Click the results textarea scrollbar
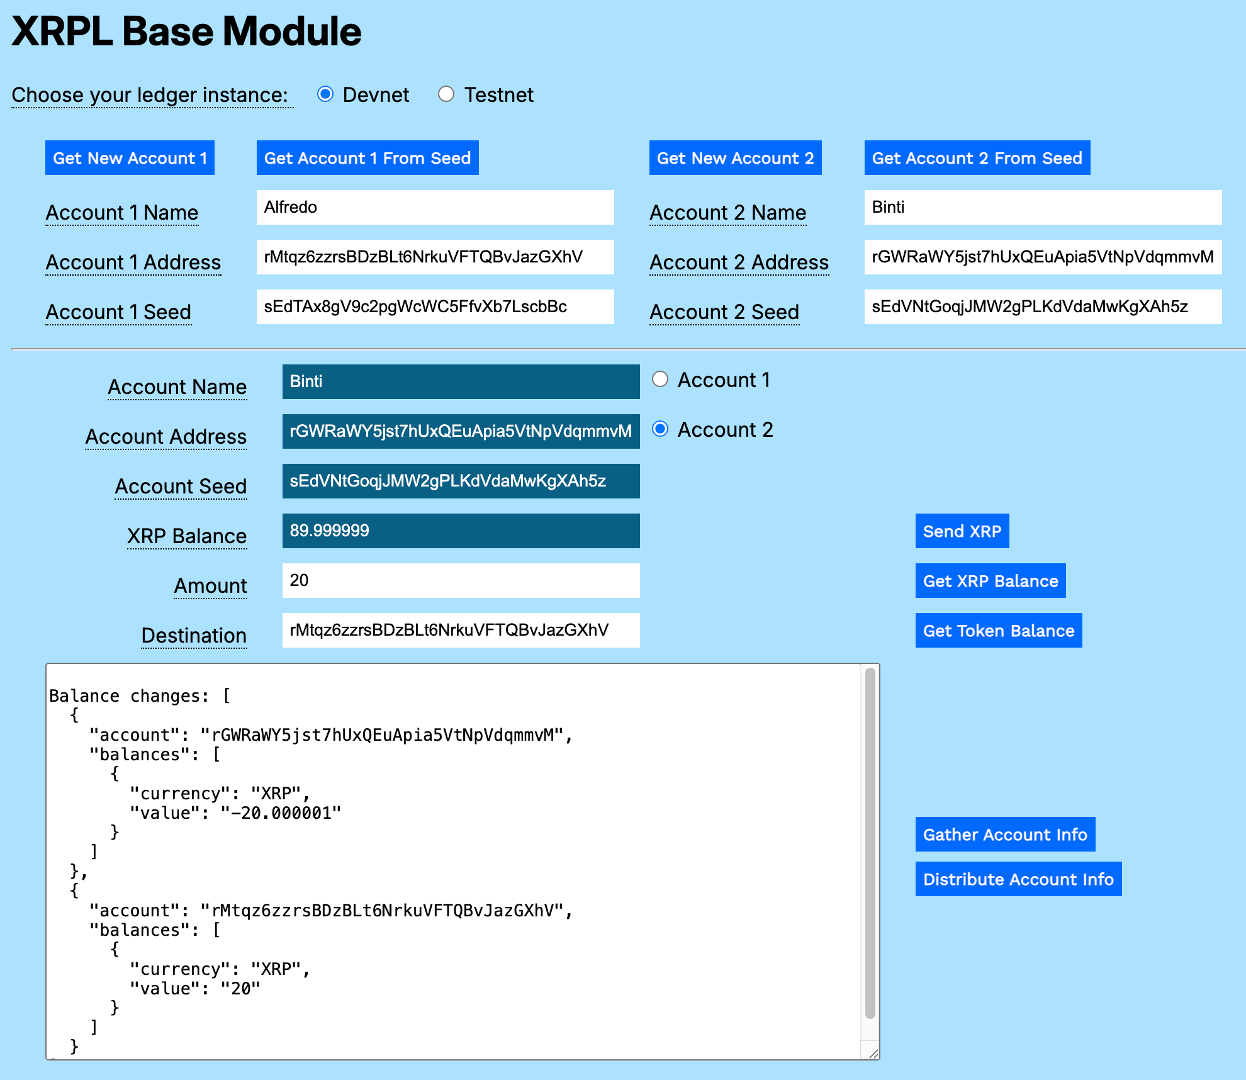 (x=870, y=843)
